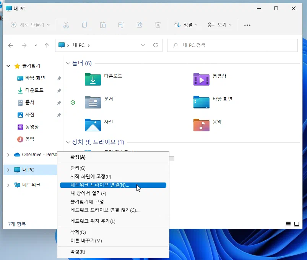Switch to large thumbnail view at bottom right
The width and height of the screenshot is (307, 260).
[x=296, y=224]
